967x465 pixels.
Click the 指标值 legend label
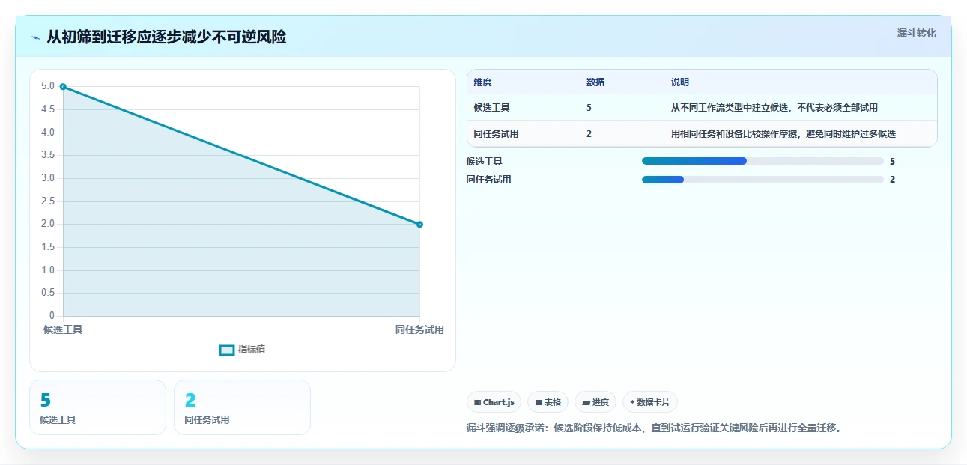click(252, 350)
